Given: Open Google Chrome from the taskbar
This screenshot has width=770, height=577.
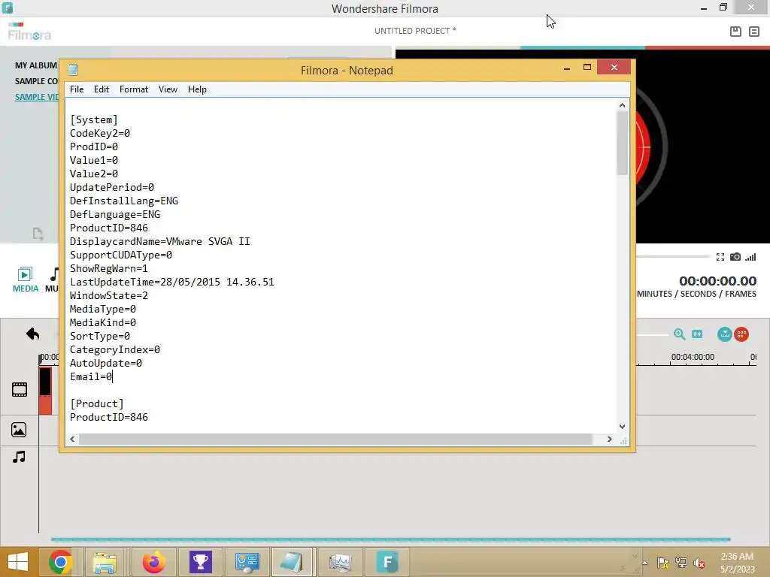Looking at the screenshot, I should [x=61, y=562].
